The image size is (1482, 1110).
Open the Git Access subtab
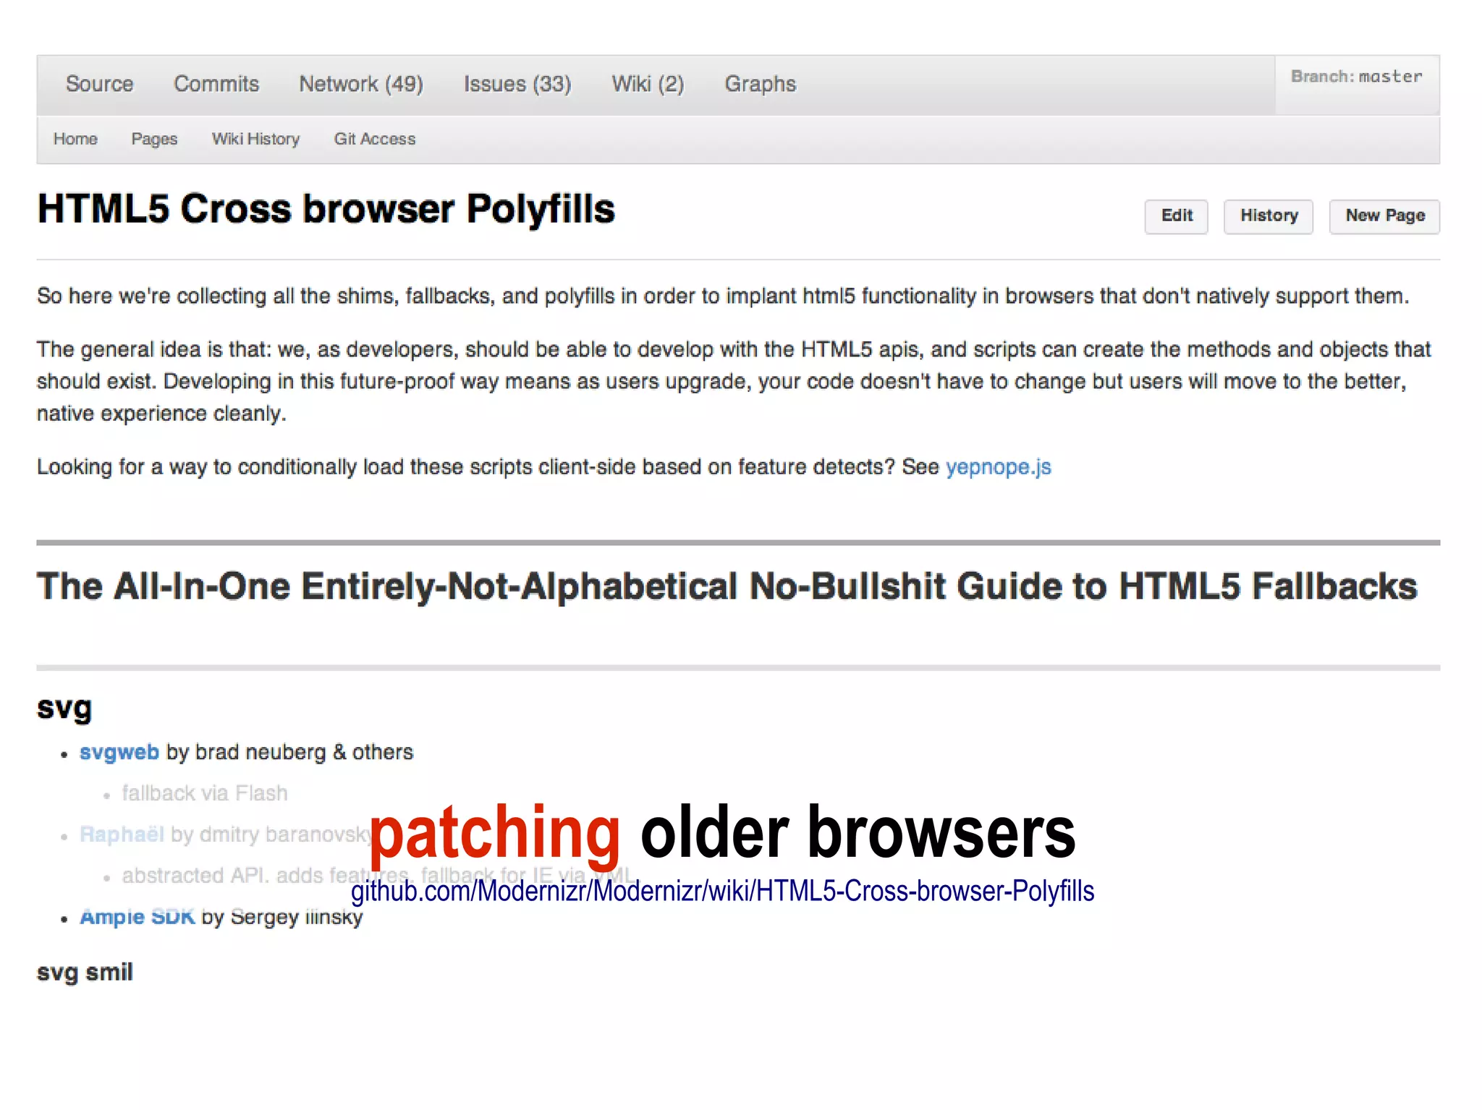point(375,139)
